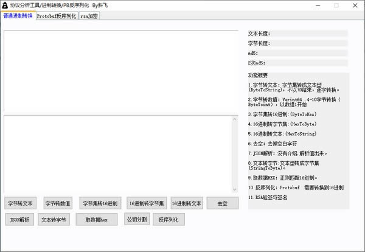Click the 字节转数值 button
The image size is (365, 252).
[x=58, y=203]
